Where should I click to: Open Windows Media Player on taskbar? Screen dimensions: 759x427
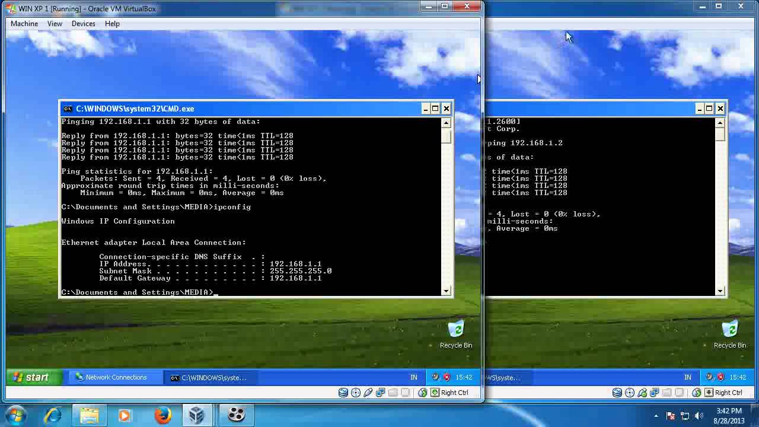pos(125,415)
